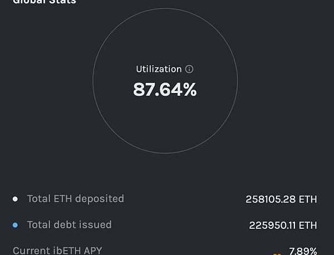The image size is (334, 255).
Task: Open the Current ibETH APY label
Action: click(x=57, y=251)
